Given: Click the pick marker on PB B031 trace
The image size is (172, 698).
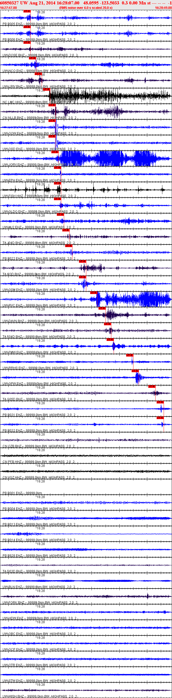Looking at the screenshot, I should 160,402.
